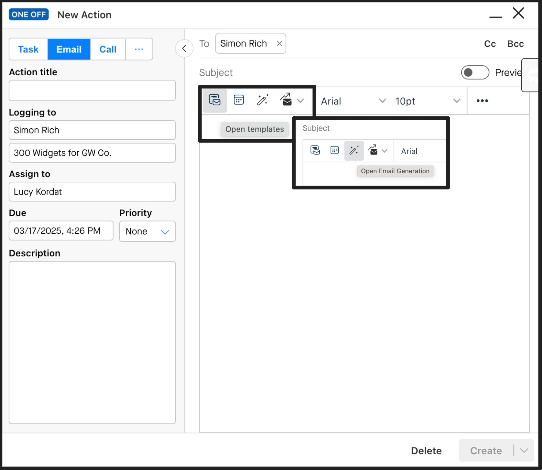Show more action types ellipsis tab
This screenshot has height=470, width=542.
tap(139, 49)
